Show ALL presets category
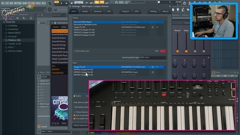The height and width of the screenshot is (135, 240). [54, 66]
